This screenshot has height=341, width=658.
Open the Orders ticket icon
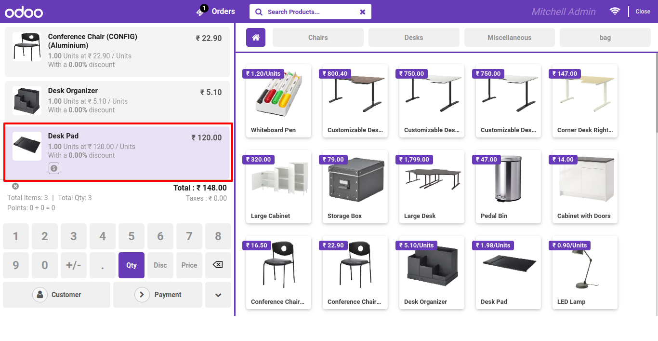tap(201, 11)
